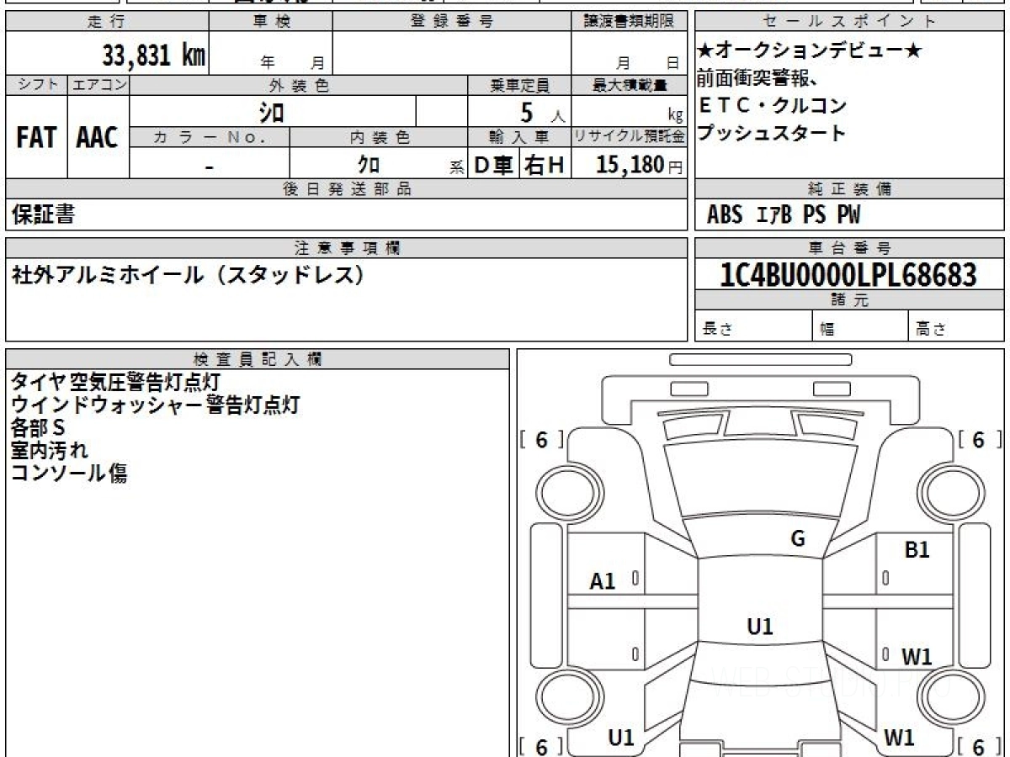Click the 検査員記入欄 header
This screenshot has height=757, width=1010.
[258, 358]
